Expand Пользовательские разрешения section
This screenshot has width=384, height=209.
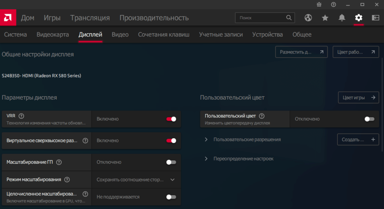pos(206,139)
